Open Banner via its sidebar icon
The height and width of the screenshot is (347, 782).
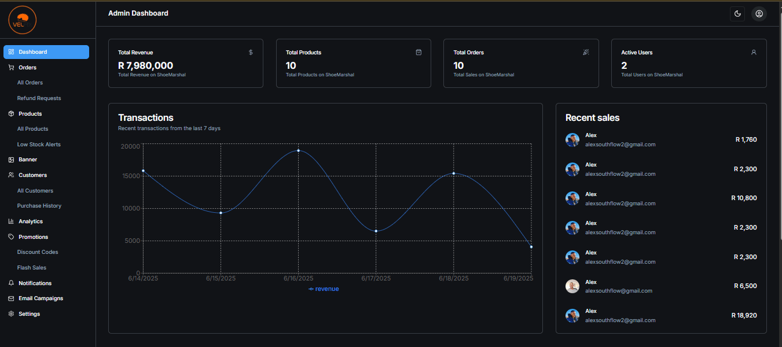coord(10,159)
